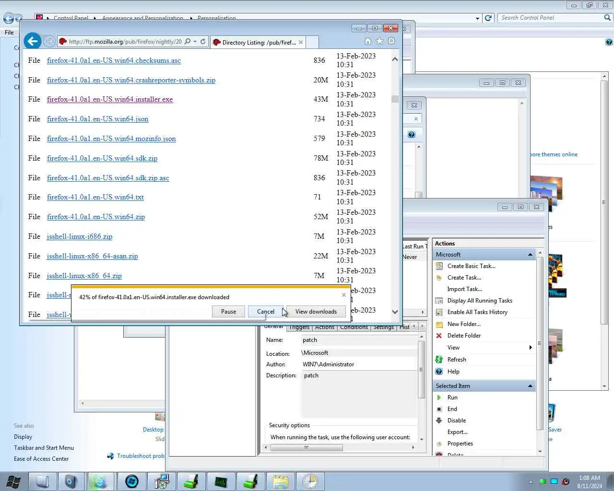This screenshot has width=614, height=491.
Task: Click the task Name field 'patch'
Action: [x=359, y=340]
